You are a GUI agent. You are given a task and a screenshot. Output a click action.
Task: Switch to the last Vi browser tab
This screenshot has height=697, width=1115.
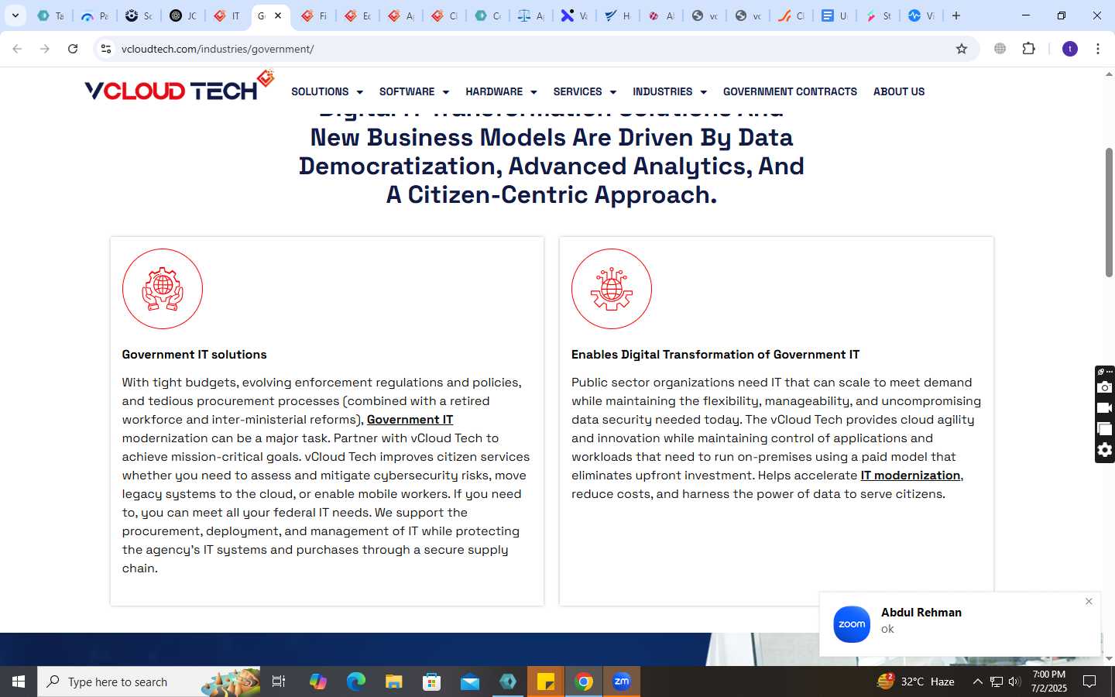(x=921, y=15)
